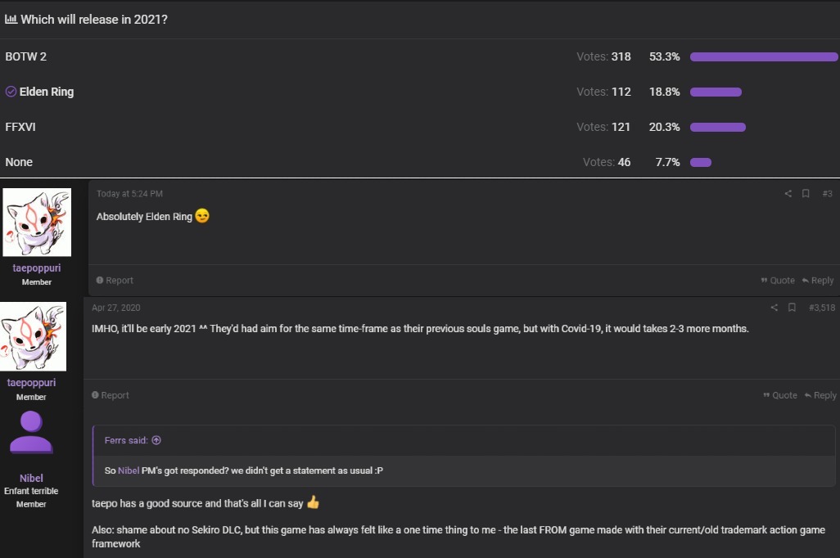Bookmark post #3
This screenshot has height=558, width=840.
pos(805,193)
